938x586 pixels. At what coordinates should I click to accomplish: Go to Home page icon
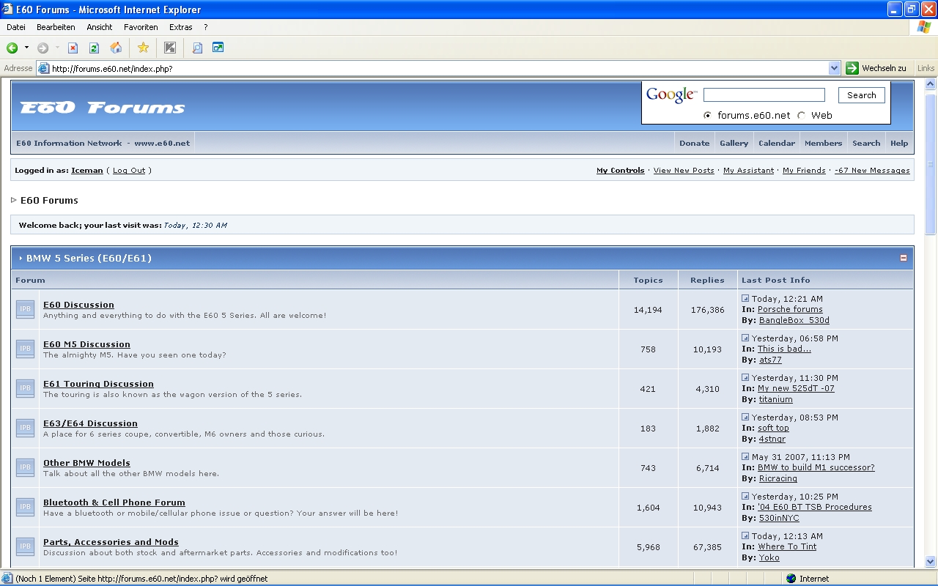[116, 48]
